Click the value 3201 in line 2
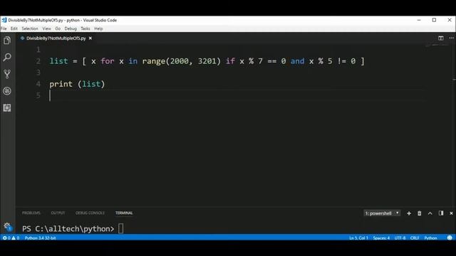 (207, 61)
